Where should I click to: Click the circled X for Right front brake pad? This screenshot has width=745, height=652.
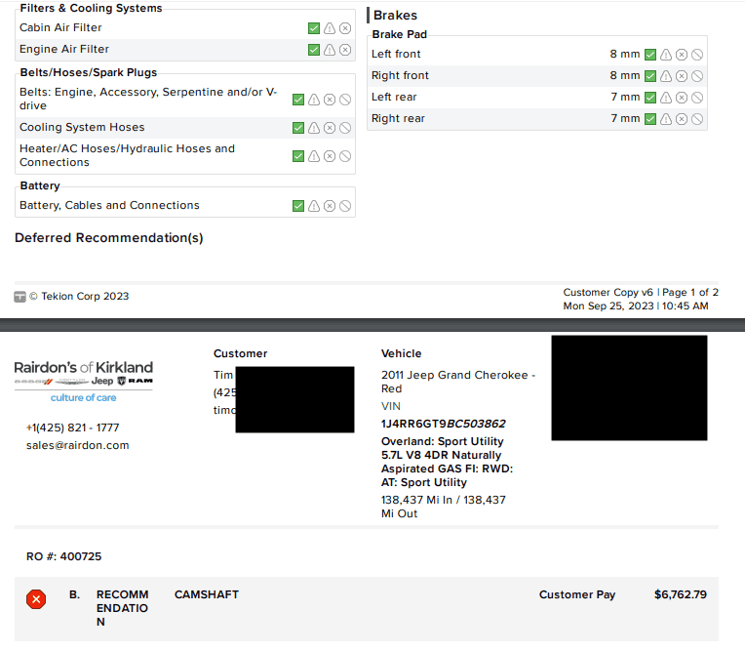(682, 76)
